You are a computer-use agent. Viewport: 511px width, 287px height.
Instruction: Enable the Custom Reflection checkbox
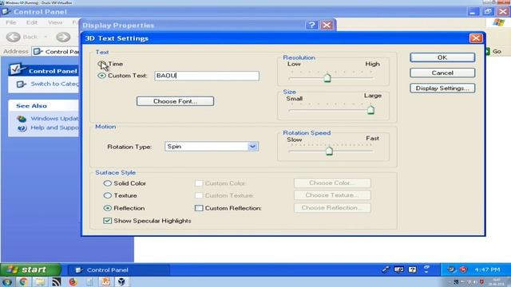[x=199, y=208]
